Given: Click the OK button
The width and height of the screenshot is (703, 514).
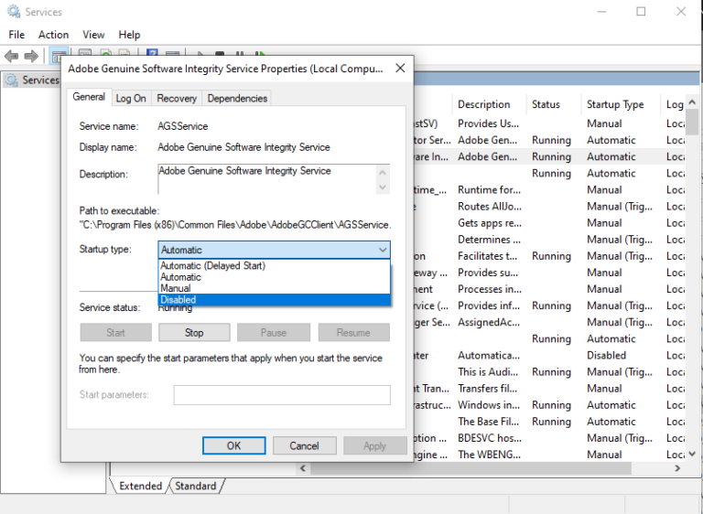Looking at the screenshot, I should click(x=233, y=445).
